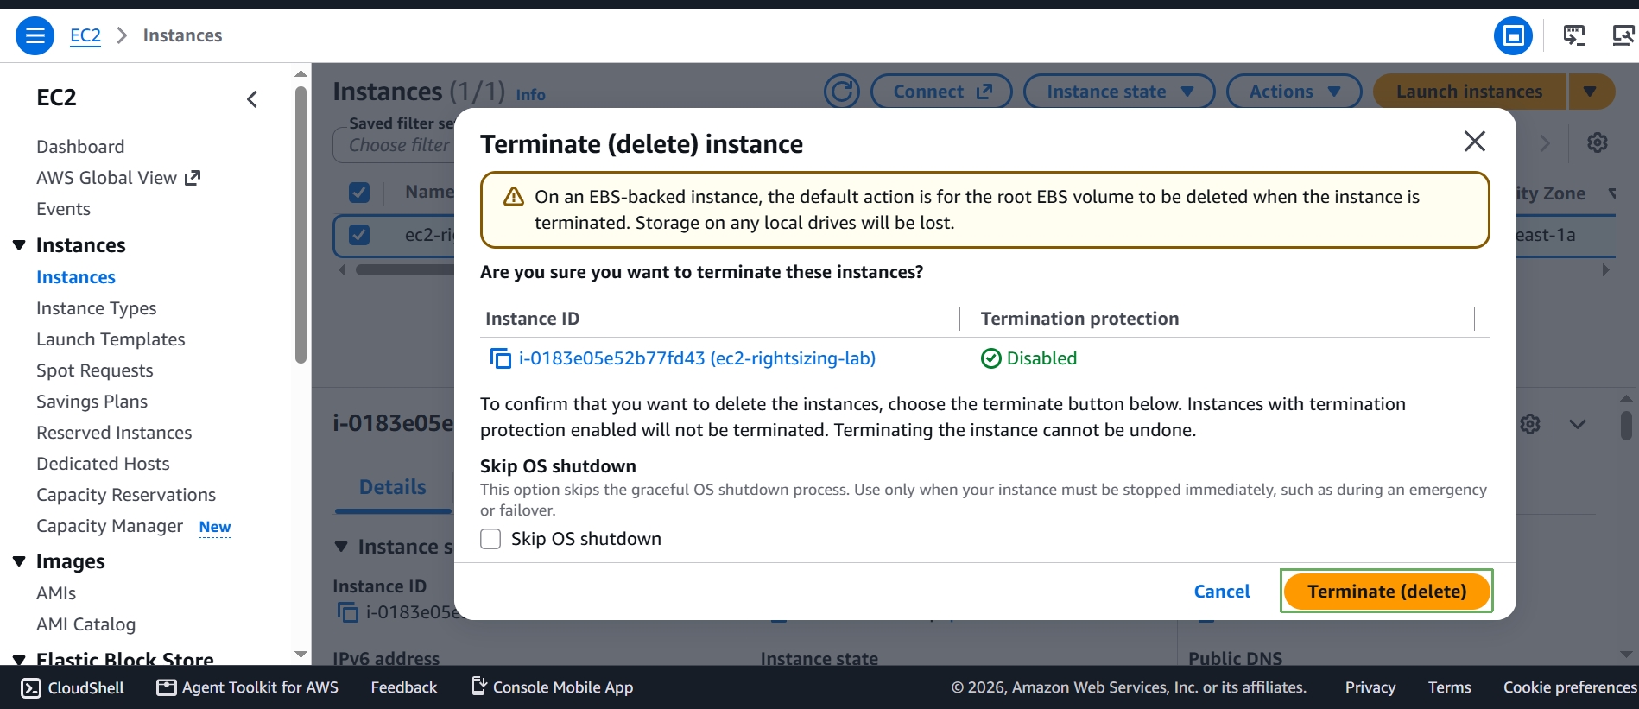
Task: Click the Connect button
Action: pyautogui.click(x=941, y=92)
